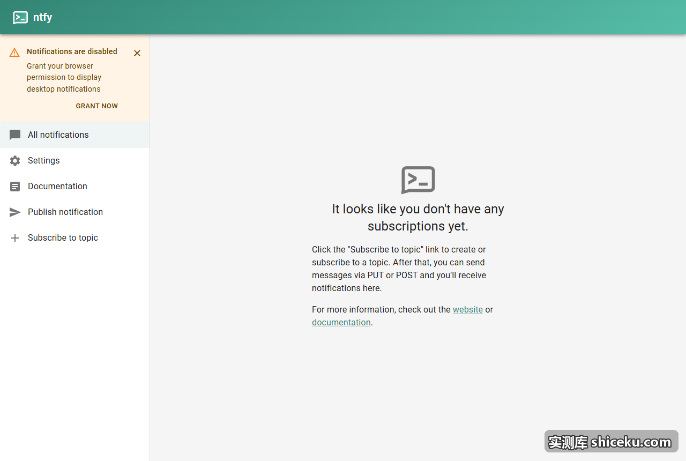This screenshot has width=686, height=461.
Task: Click the All notifications chat bubble icon
Action: pyautogui.click(x=15, y=135)
